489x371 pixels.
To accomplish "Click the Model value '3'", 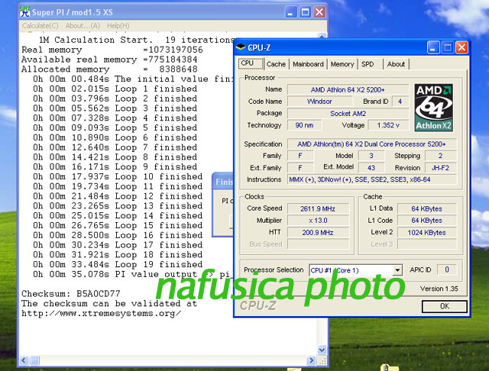I will click(x=371, y=156).
